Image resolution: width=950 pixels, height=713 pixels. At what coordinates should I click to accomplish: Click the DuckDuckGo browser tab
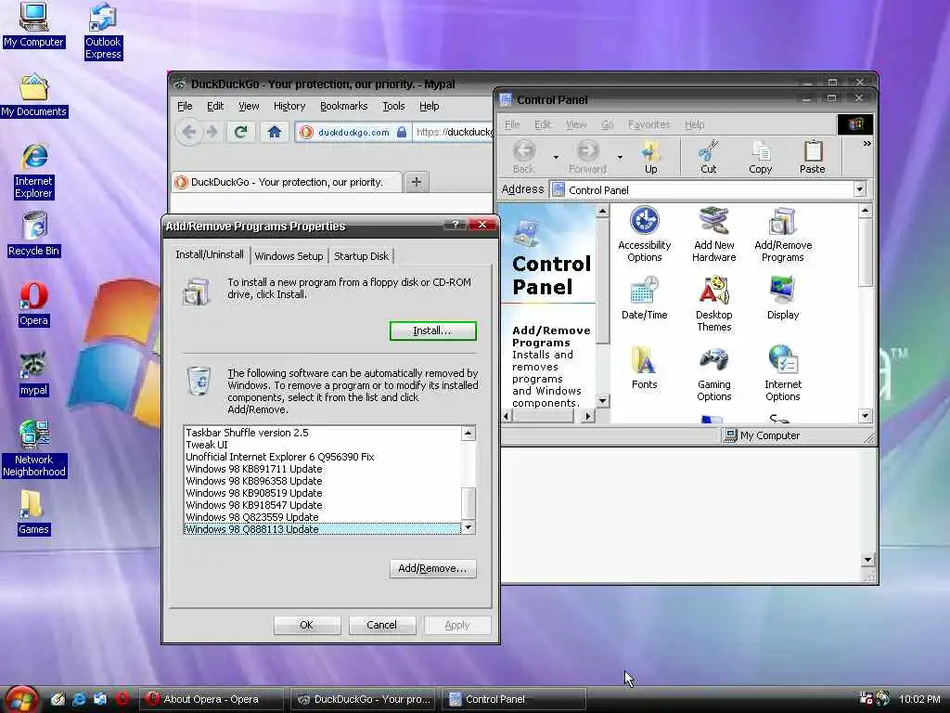(287, 182)
